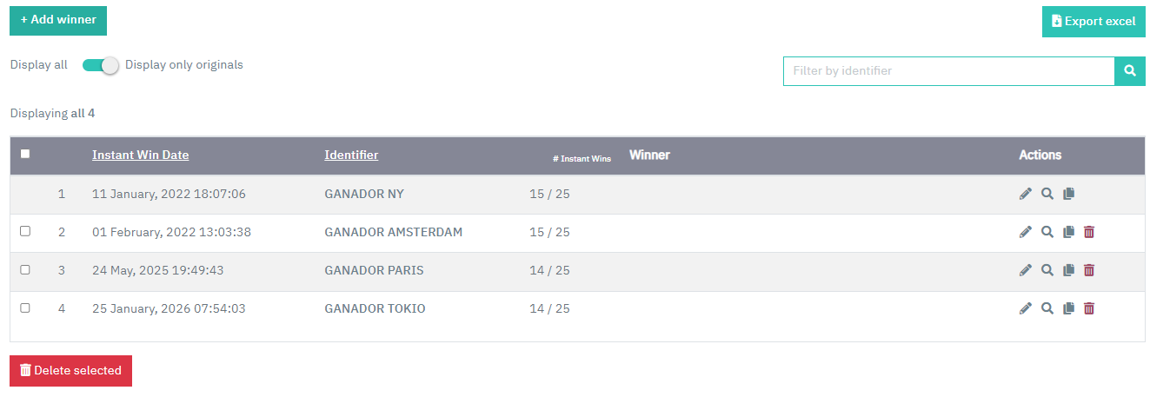Export the list with Export excel
Screen dimensions: 1150x397
click(x=1093, y=22)
